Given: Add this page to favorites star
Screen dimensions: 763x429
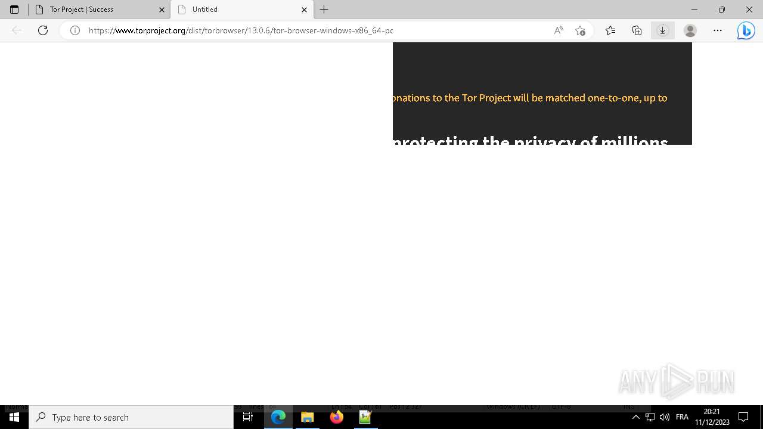Looking at the screenshot, I should [580, 30].
